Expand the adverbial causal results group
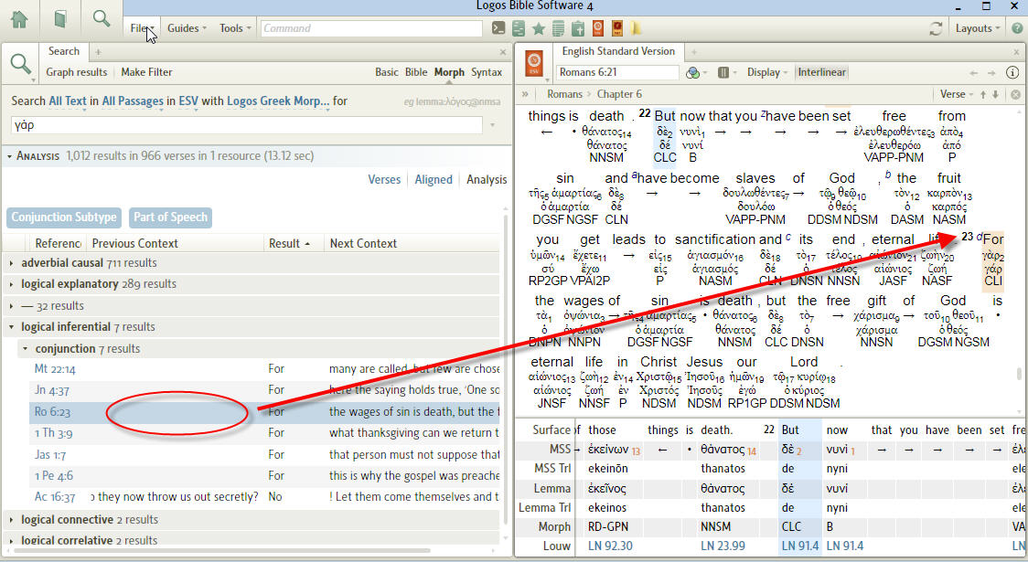 (12, 263)
